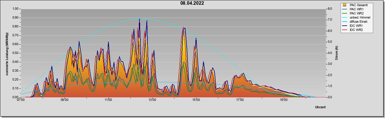385x118 pixels.
Task: Click the 15:00 time axis label
Action: (196, 100)
